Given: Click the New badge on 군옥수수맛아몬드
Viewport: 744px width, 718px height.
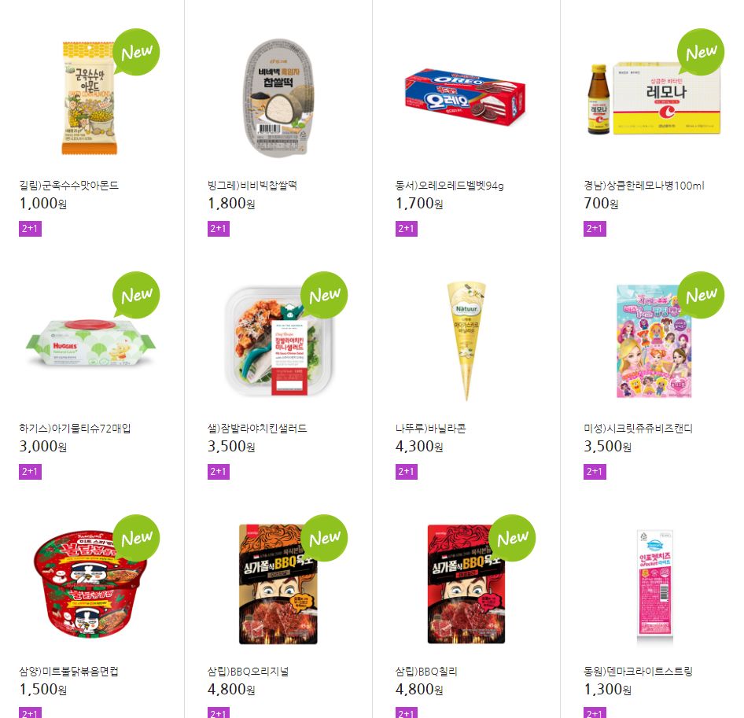Looking at the screenshot, I should pyautogui.click(x=136, y=52).
